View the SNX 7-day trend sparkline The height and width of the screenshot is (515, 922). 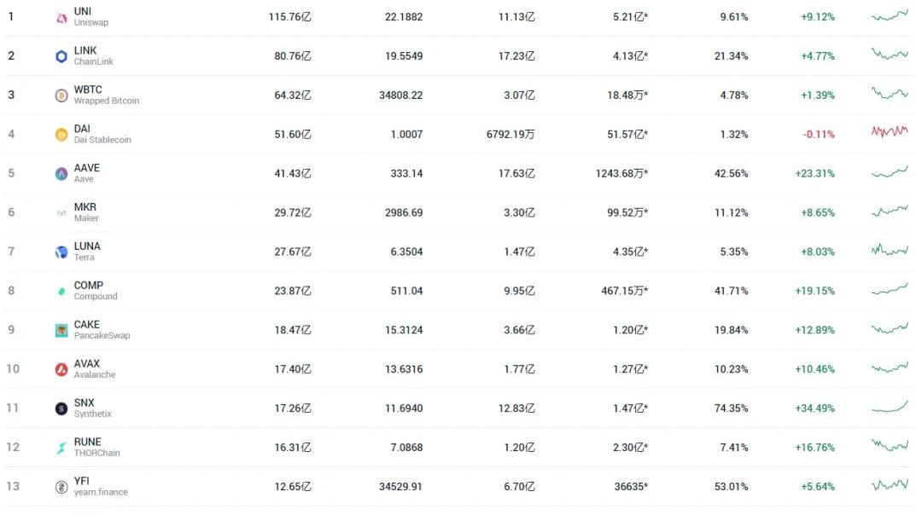coord(890,407)
